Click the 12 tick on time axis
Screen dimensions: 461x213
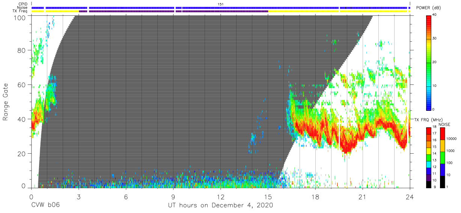pyautogui.click(x=220, y=196)
